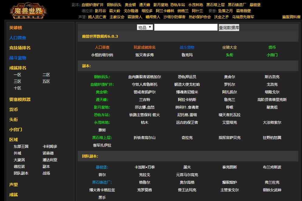The width and height of the screenshot is (302, 201).
Task: Select 竞技场排名 in the left sidebar
Action: coord(20,48)
